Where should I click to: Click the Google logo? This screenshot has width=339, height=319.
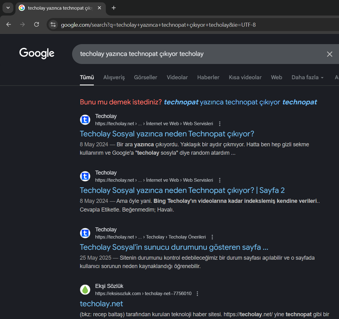pos(37,53)
